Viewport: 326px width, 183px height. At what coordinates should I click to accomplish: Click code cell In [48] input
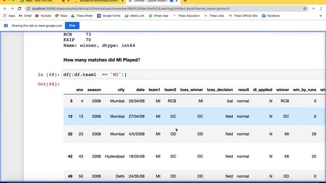(x=194, y=75)
